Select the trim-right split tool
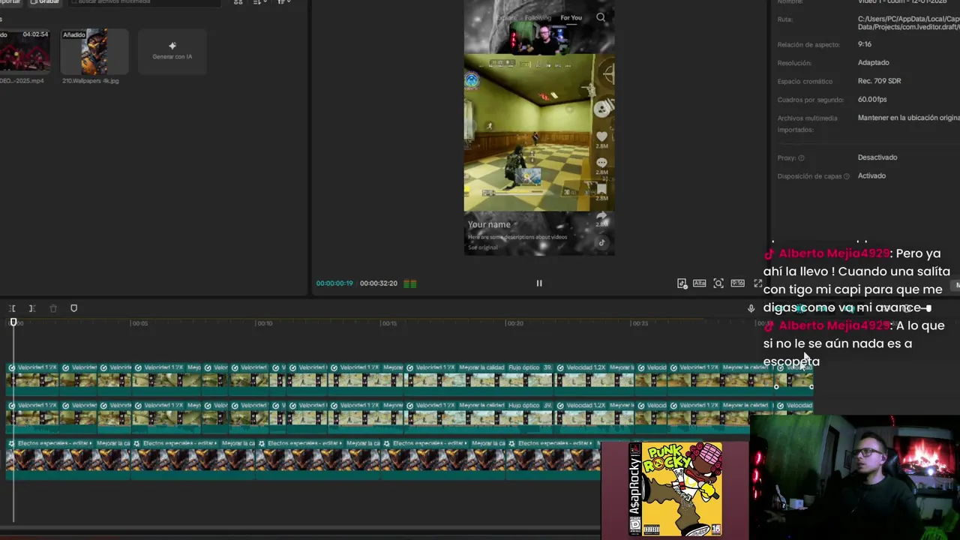 (32, 308)
